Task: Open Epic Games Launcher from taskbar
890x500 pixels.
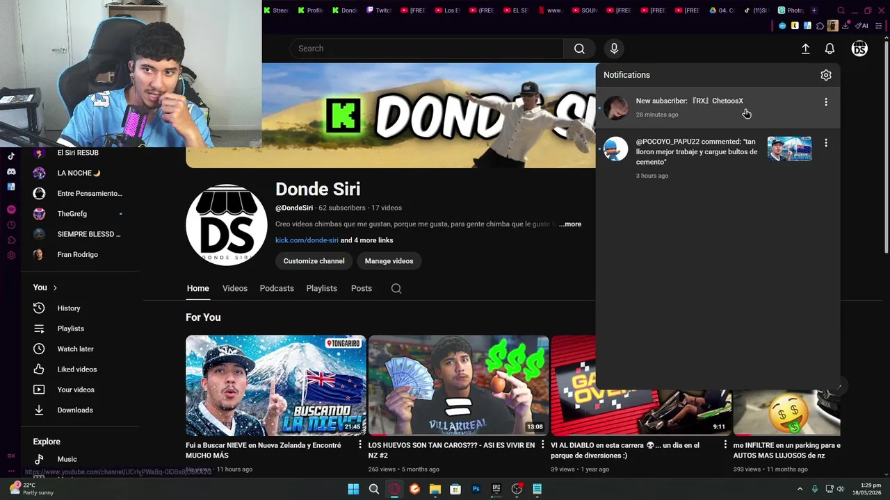Action: click(496, 489)
